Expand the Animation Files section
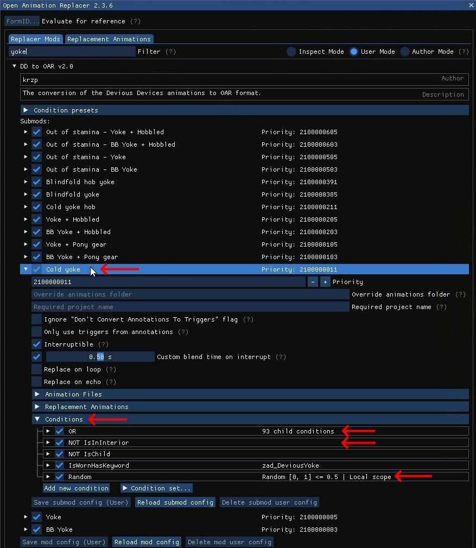This screenshot has width=476, height=548. pos(37,394)
